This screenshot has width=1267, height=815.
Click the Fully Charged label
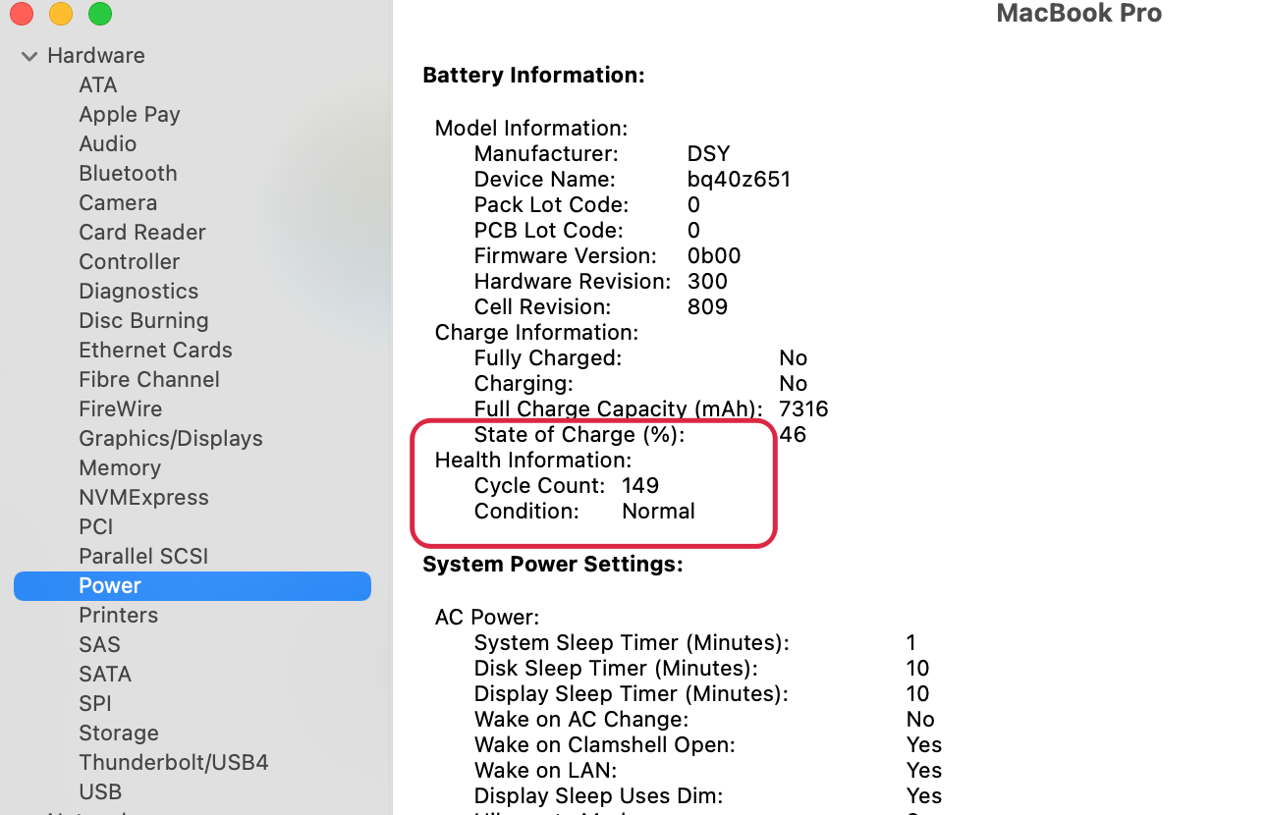548,358
